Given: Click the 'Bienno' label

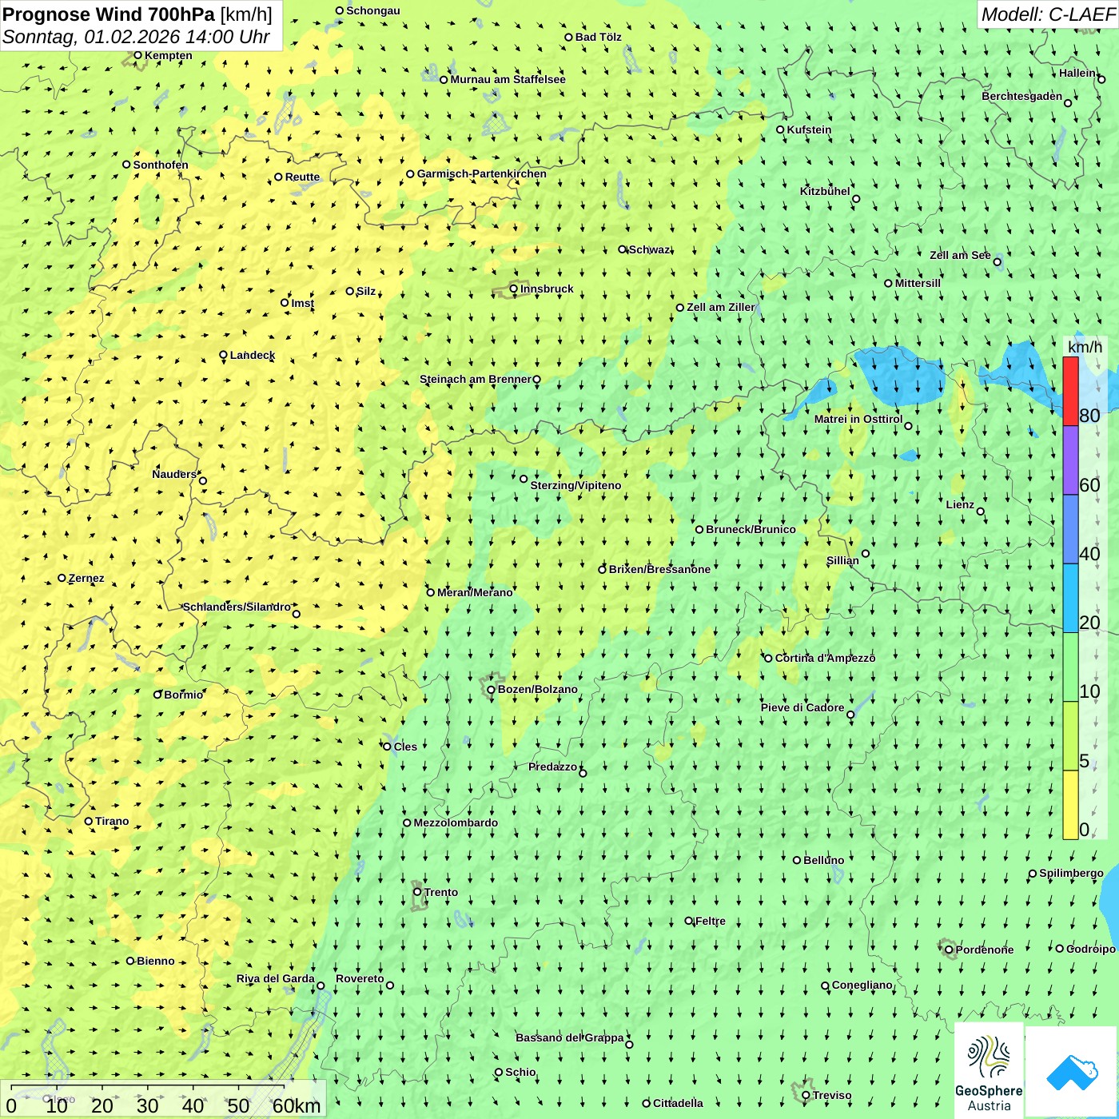Looking at the screenshot, I should (156, 961).
